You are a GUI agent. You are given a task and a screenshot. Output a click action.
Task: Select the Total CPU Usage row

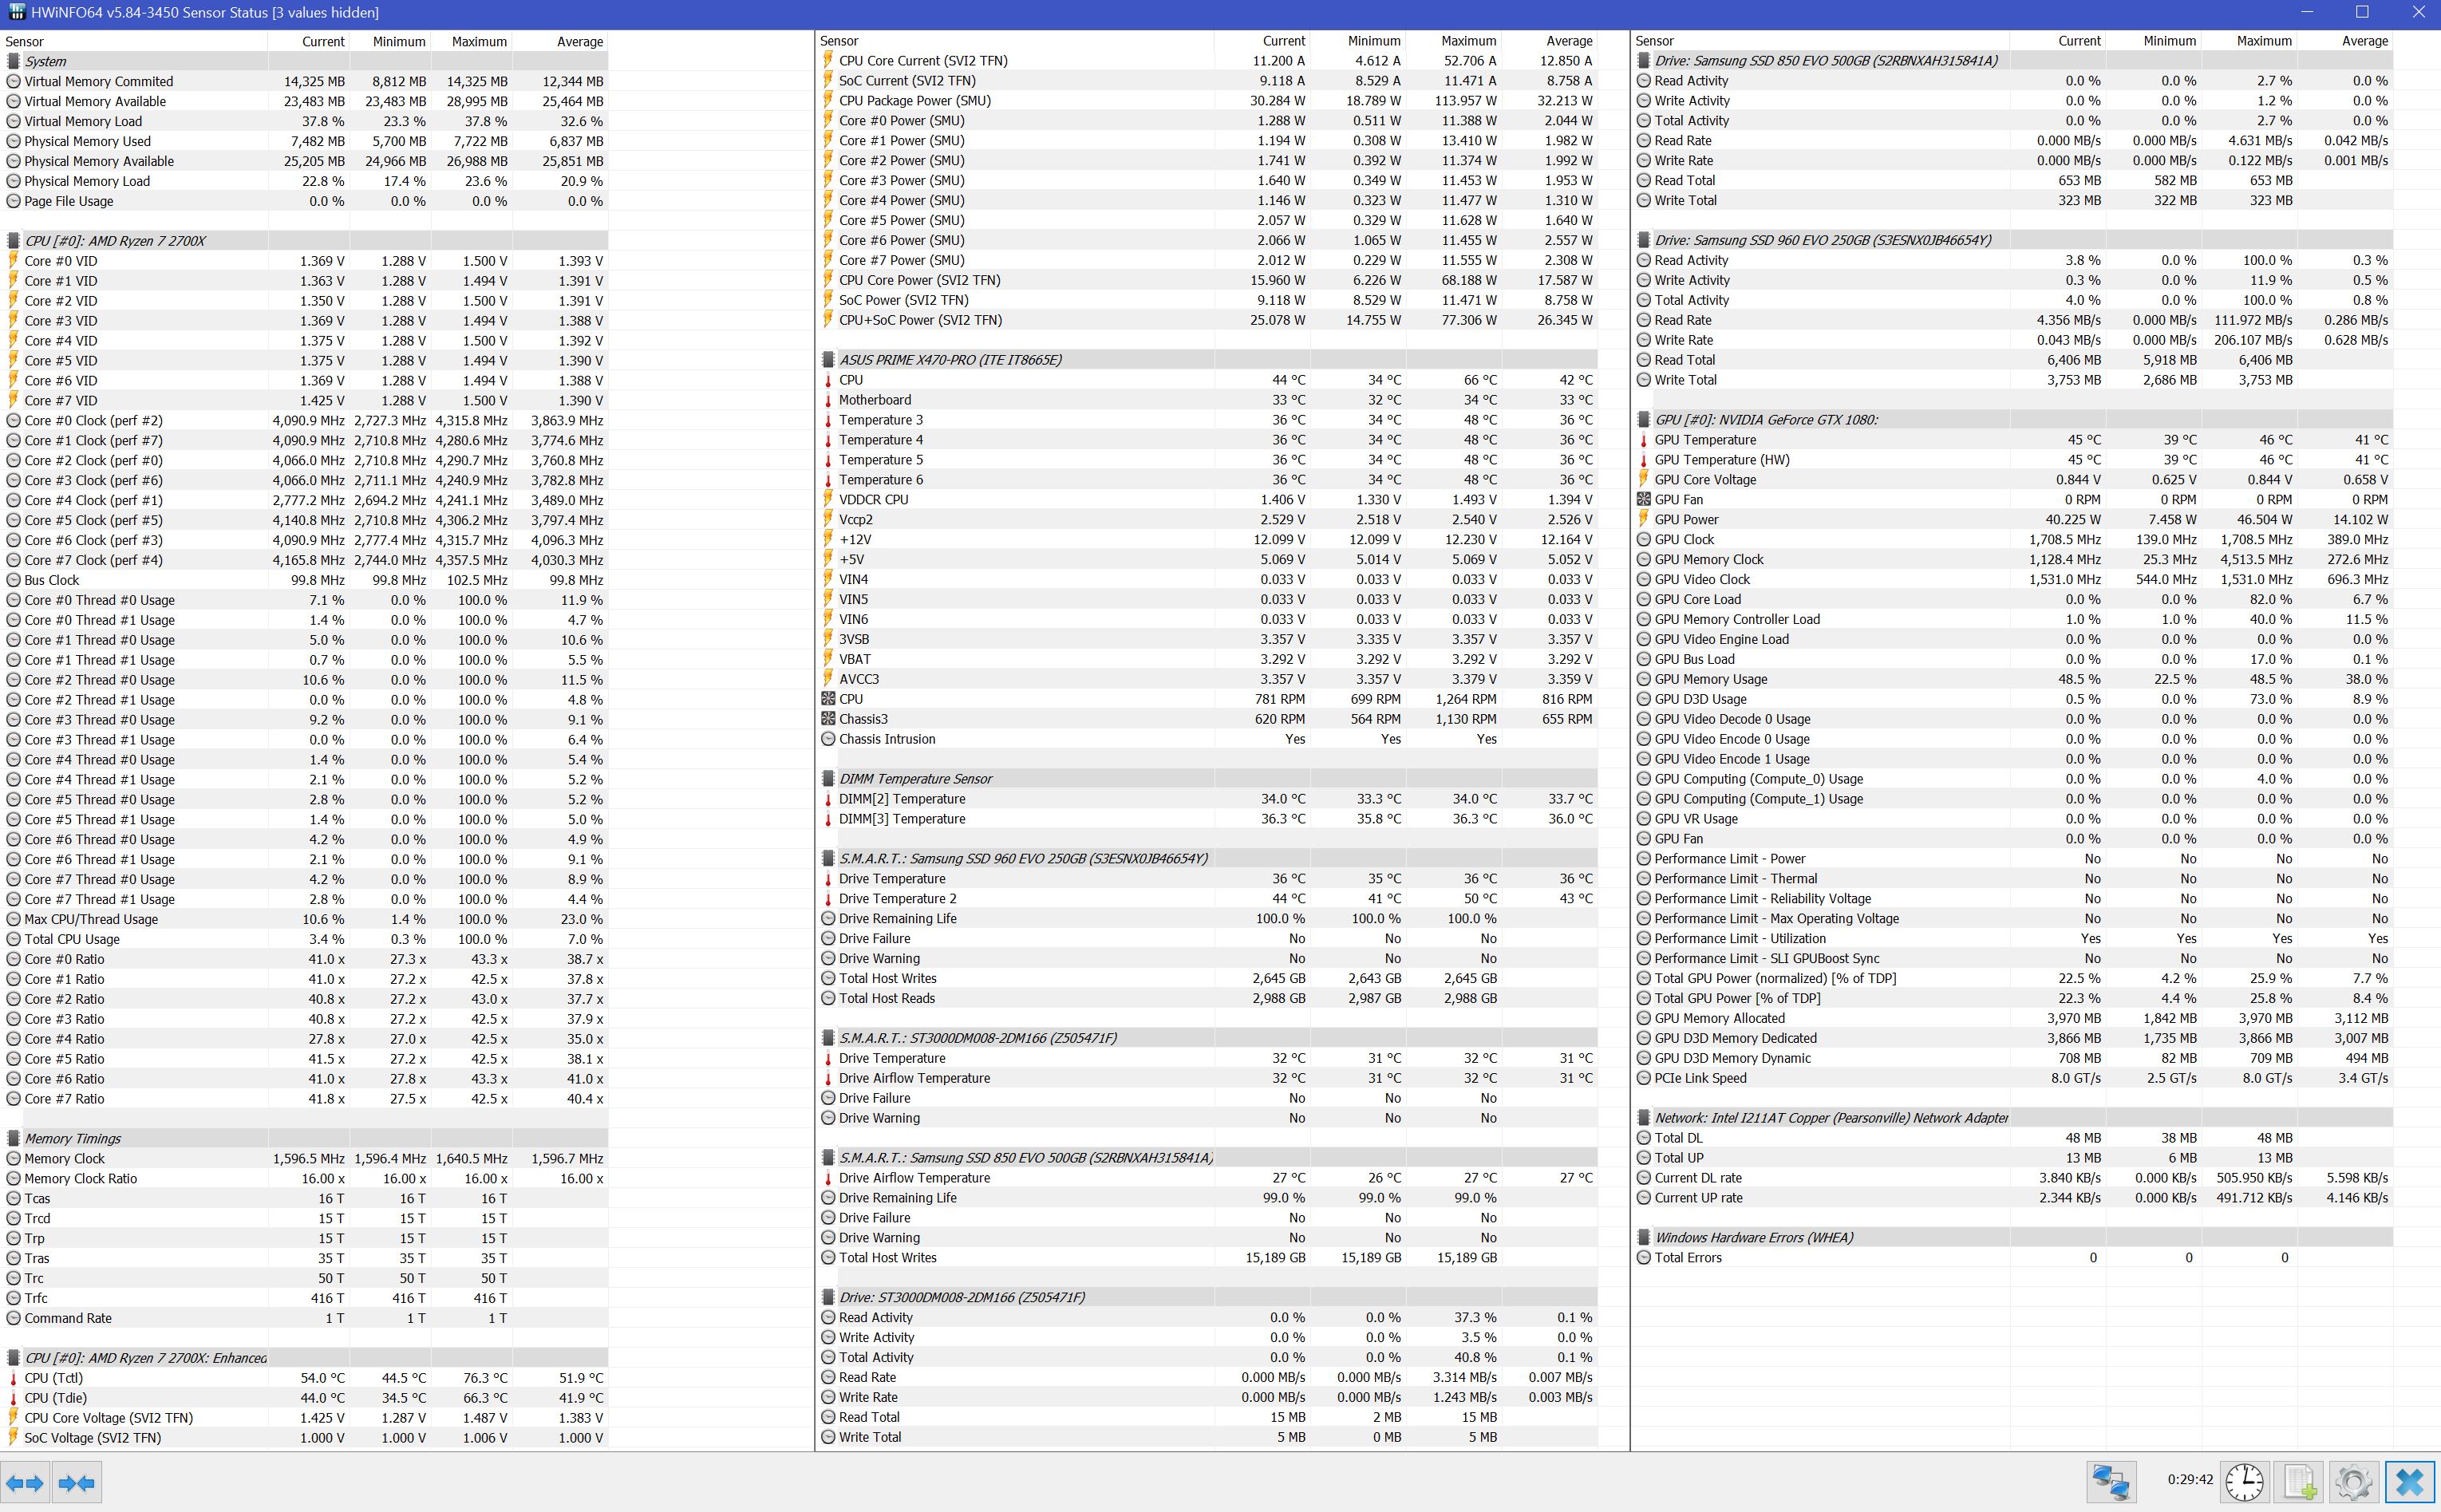point(72,939)
